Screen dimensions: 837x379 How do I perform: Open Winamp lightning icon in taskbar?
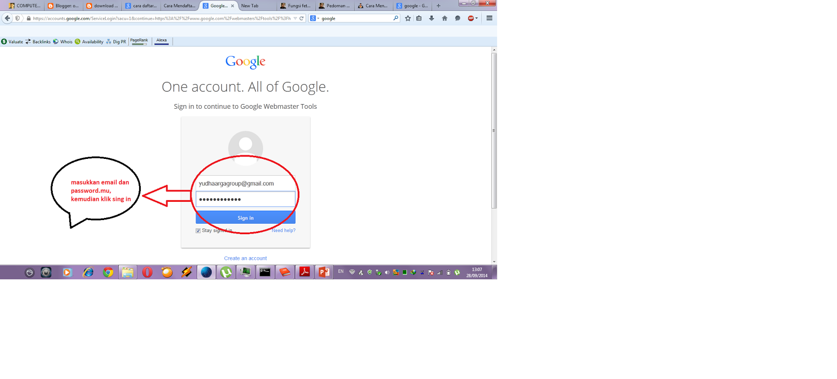(187, 272)
